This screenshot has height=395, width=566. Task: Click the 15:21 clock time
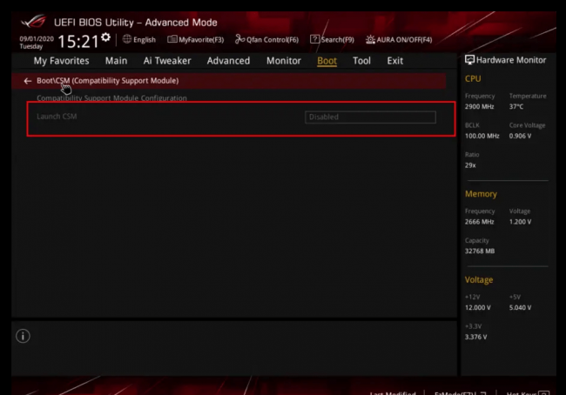point(78,42)
